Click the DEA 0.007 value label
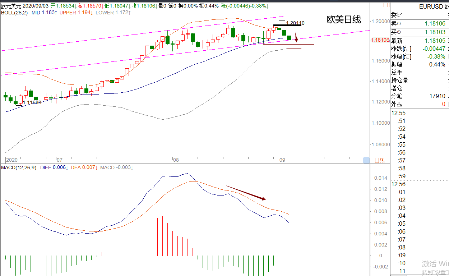The height and width of the screenshot is (276, 449). click(x=84, y=167)
